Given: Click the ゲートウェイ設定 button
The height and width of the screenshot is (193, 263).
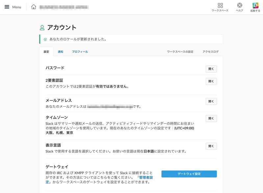Looking at the screenshot, I should (x=189, y=174).
